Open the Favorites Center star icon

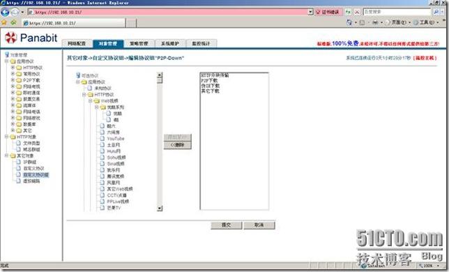4,22
